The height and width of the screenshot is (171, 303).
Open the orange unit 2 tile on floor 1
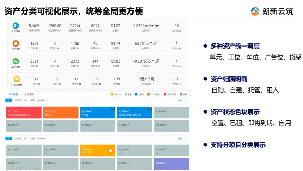coord(61,112)
